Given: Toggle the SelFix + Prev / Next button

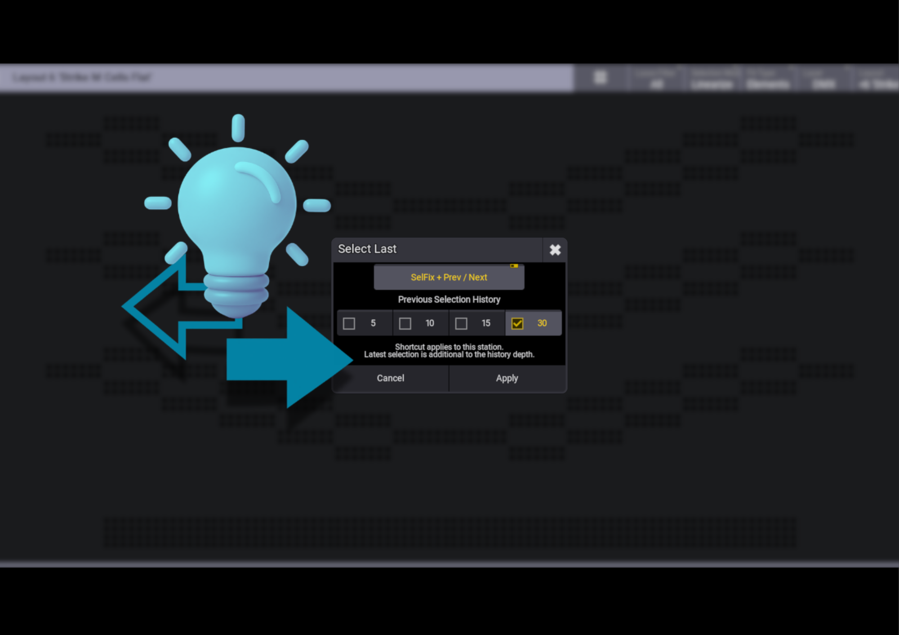Looking at the screenshot, I should (x=449, y=277).
